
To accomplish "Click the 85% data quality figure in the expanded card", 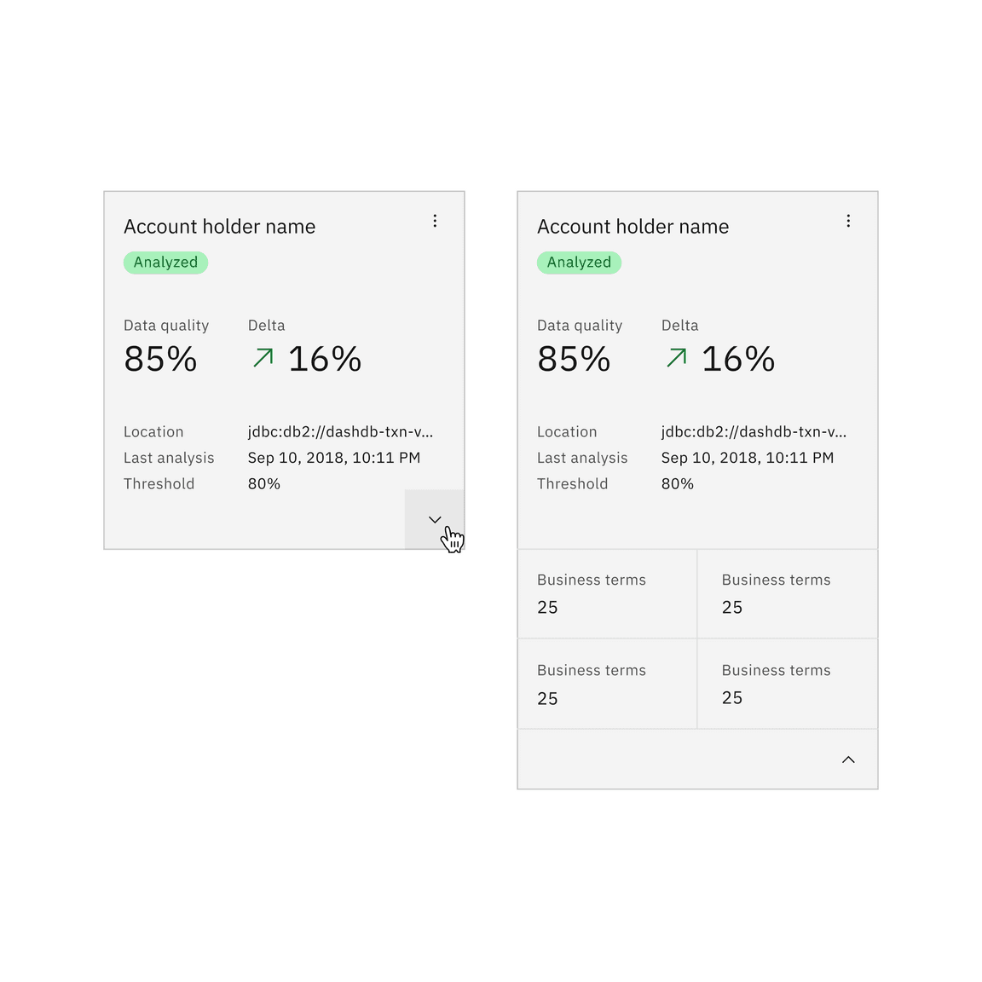I will pos(574,359).
